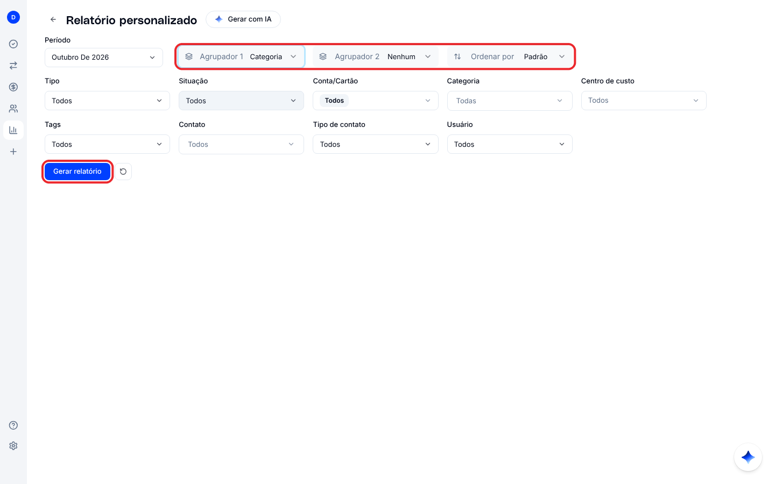This screenshot has width=775, height=484.
Task: Open the Situação dropdown
Action: pos(241,101)
